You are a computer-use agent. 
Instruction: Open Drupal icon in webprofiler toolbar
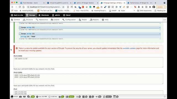tap(12, 97)
